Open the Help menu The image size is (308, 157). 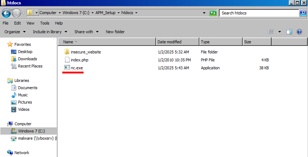click(59, 23)
